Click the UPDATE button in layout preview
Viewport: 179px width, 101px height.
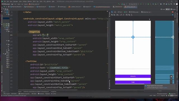pyautogui.click(x=133, y=76)
